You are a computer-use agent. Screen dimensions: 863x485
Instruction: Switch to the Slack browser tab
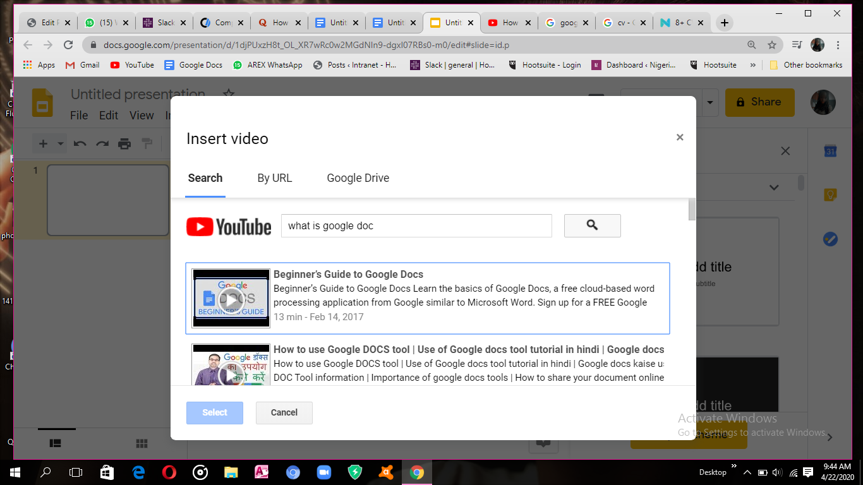click(x=164, y=23)
